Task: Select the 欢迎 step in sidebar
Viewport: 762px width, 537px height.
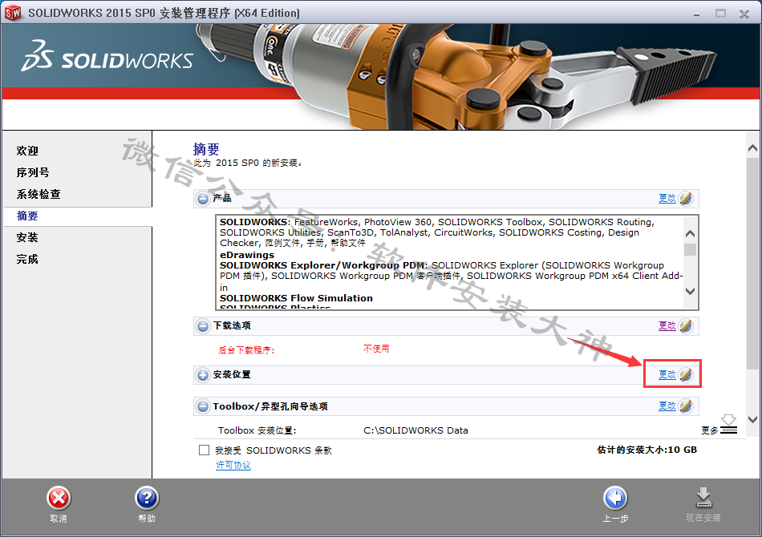Action: (27, 151)
